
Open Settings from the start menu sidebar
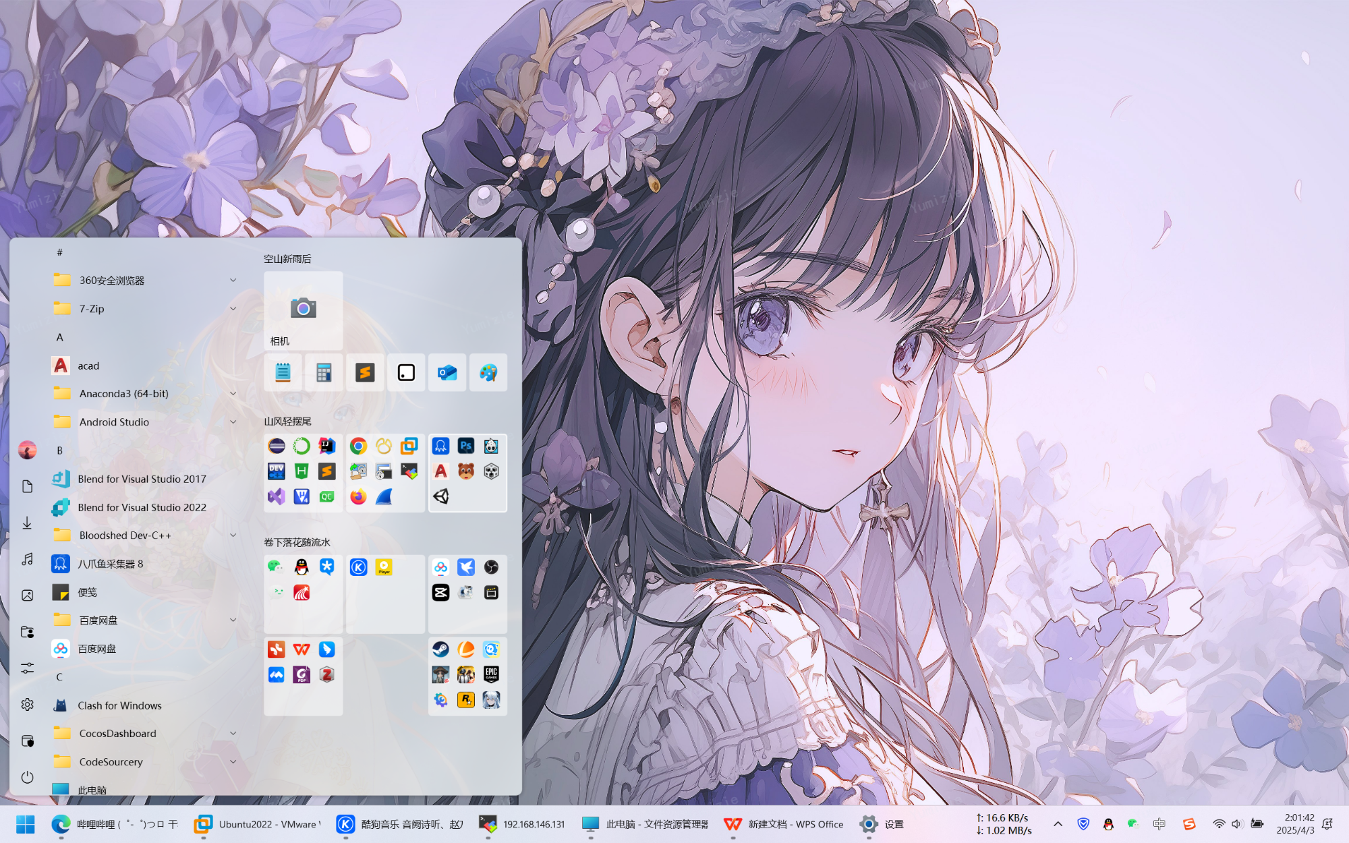[x=28, y=704]
